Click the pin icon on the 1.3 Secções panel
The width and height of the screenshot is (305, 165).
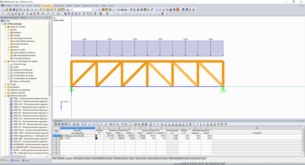(x=301, y=121)
